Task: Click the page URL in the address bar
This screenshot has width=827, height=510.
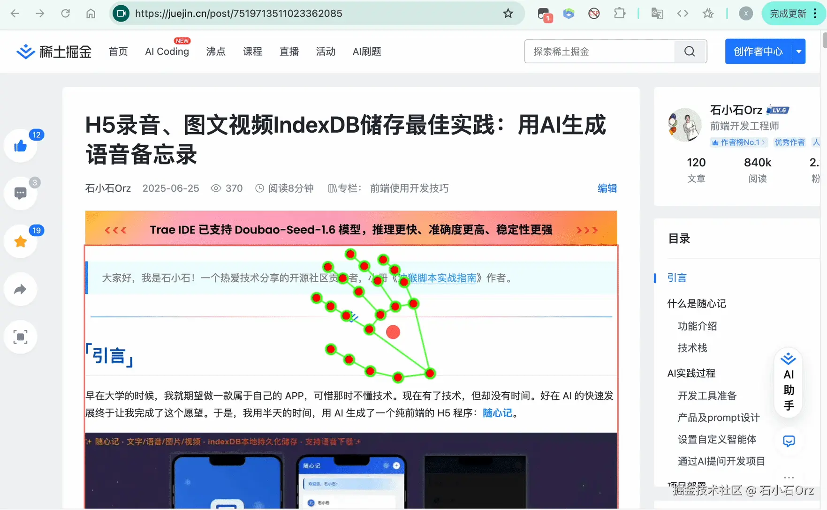Action: [239, 14]
